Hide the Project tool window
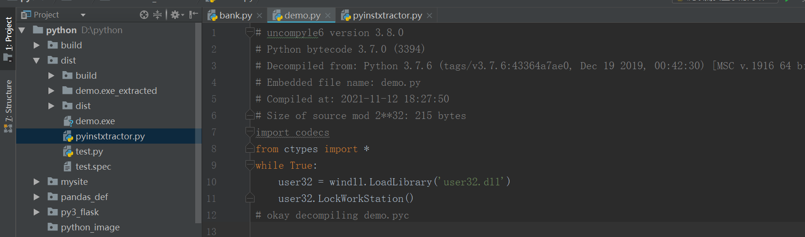The image size is (805, 237). pyautogui.click(x=193, y=15)
